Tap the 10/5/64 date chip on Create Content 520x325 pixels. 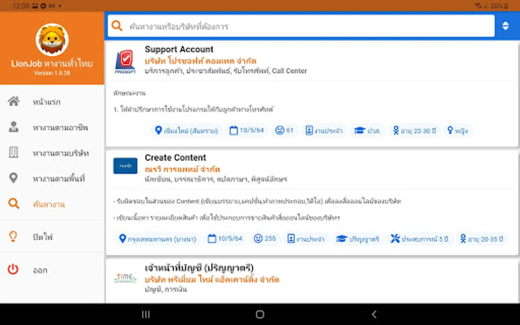(225, 239)
